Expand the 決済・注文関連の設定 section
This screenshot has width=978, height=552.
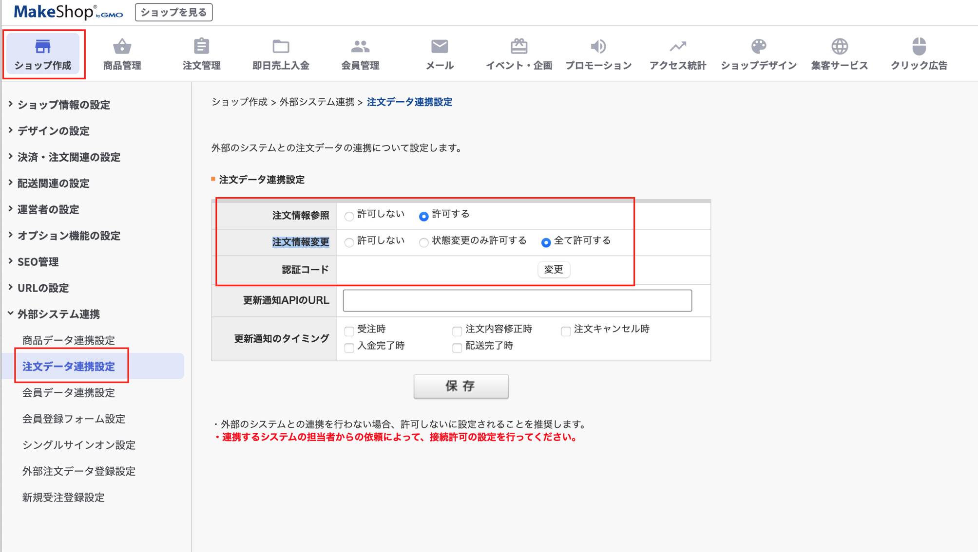pyautogui.click(x=68, y=157)
